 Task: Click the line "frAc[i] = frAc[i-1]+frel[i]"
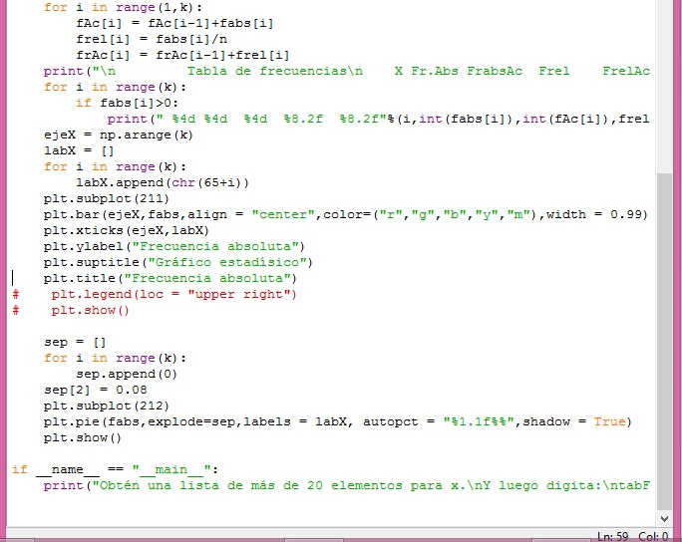click(182, 55)
